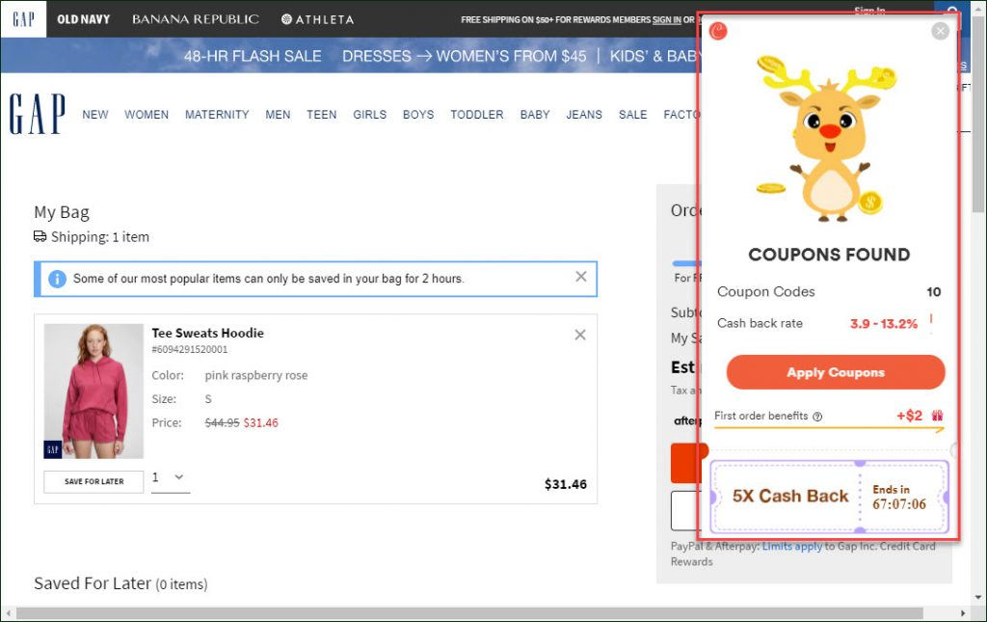The height and width of the screenshot is (622, 987).
Task: Open the GIRLS menu item
Action: click(369, 115)
